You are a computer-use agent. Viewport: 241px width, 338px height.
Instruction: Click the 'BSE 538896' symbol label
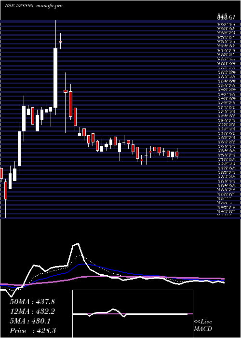(x=19, y=6)
